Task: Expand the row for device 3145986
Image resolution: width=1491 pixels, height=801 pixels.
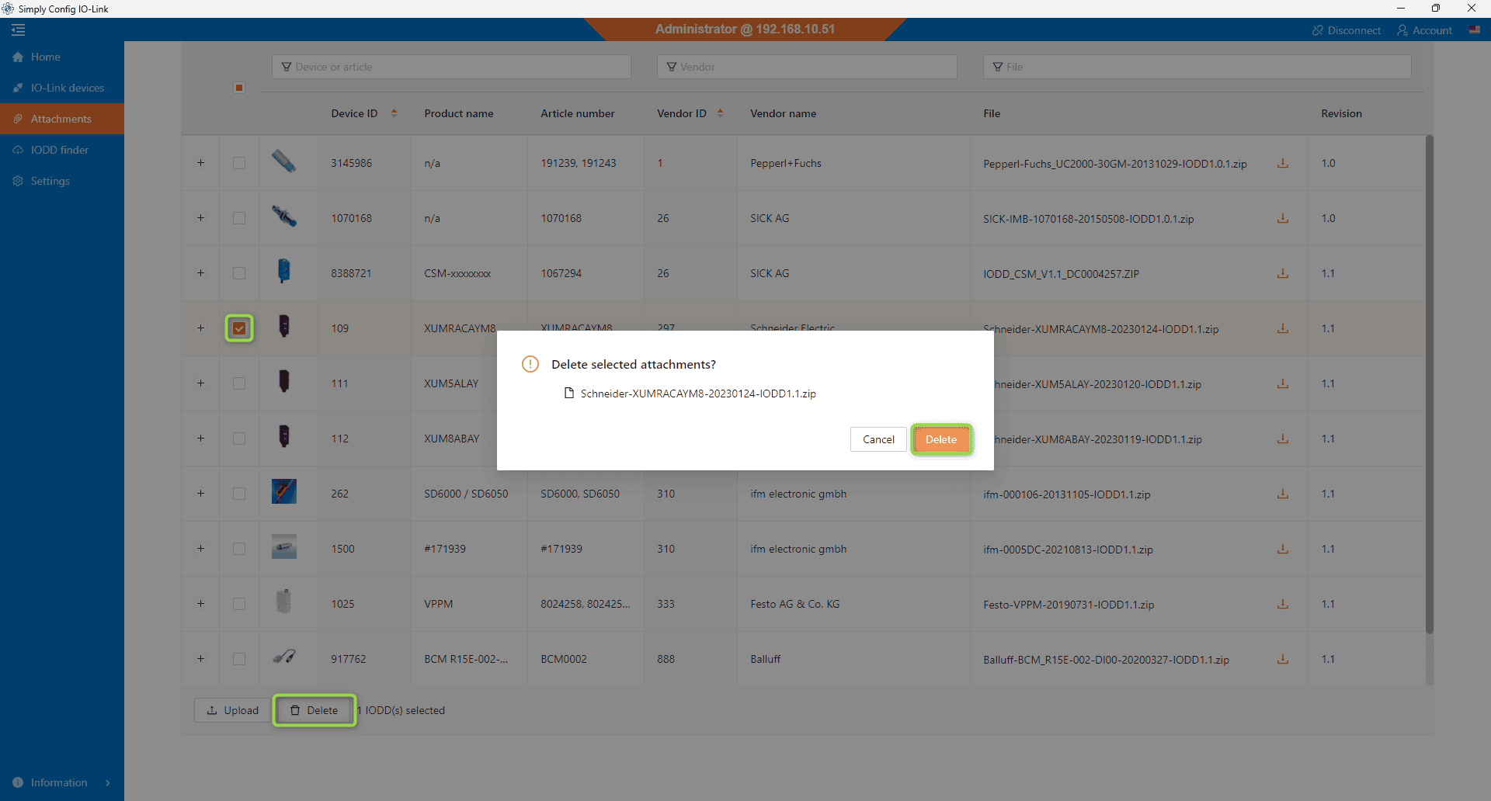Action: coord(200,163)
